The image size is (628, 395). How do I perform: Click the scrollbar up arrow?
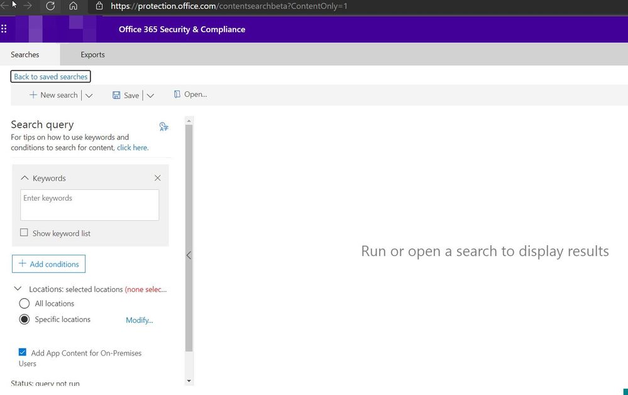[x=189, y=120]
